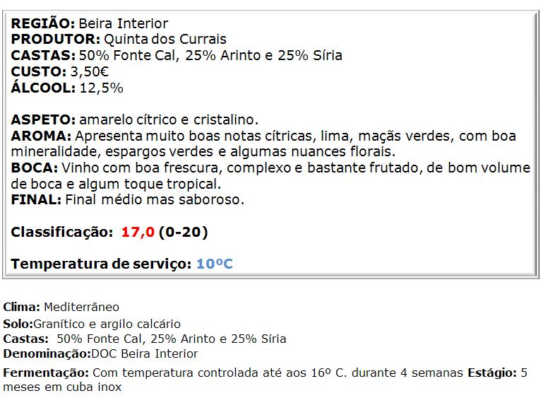Click the FINAL label
The image size is (543, 398).
[x=36, y=199]
